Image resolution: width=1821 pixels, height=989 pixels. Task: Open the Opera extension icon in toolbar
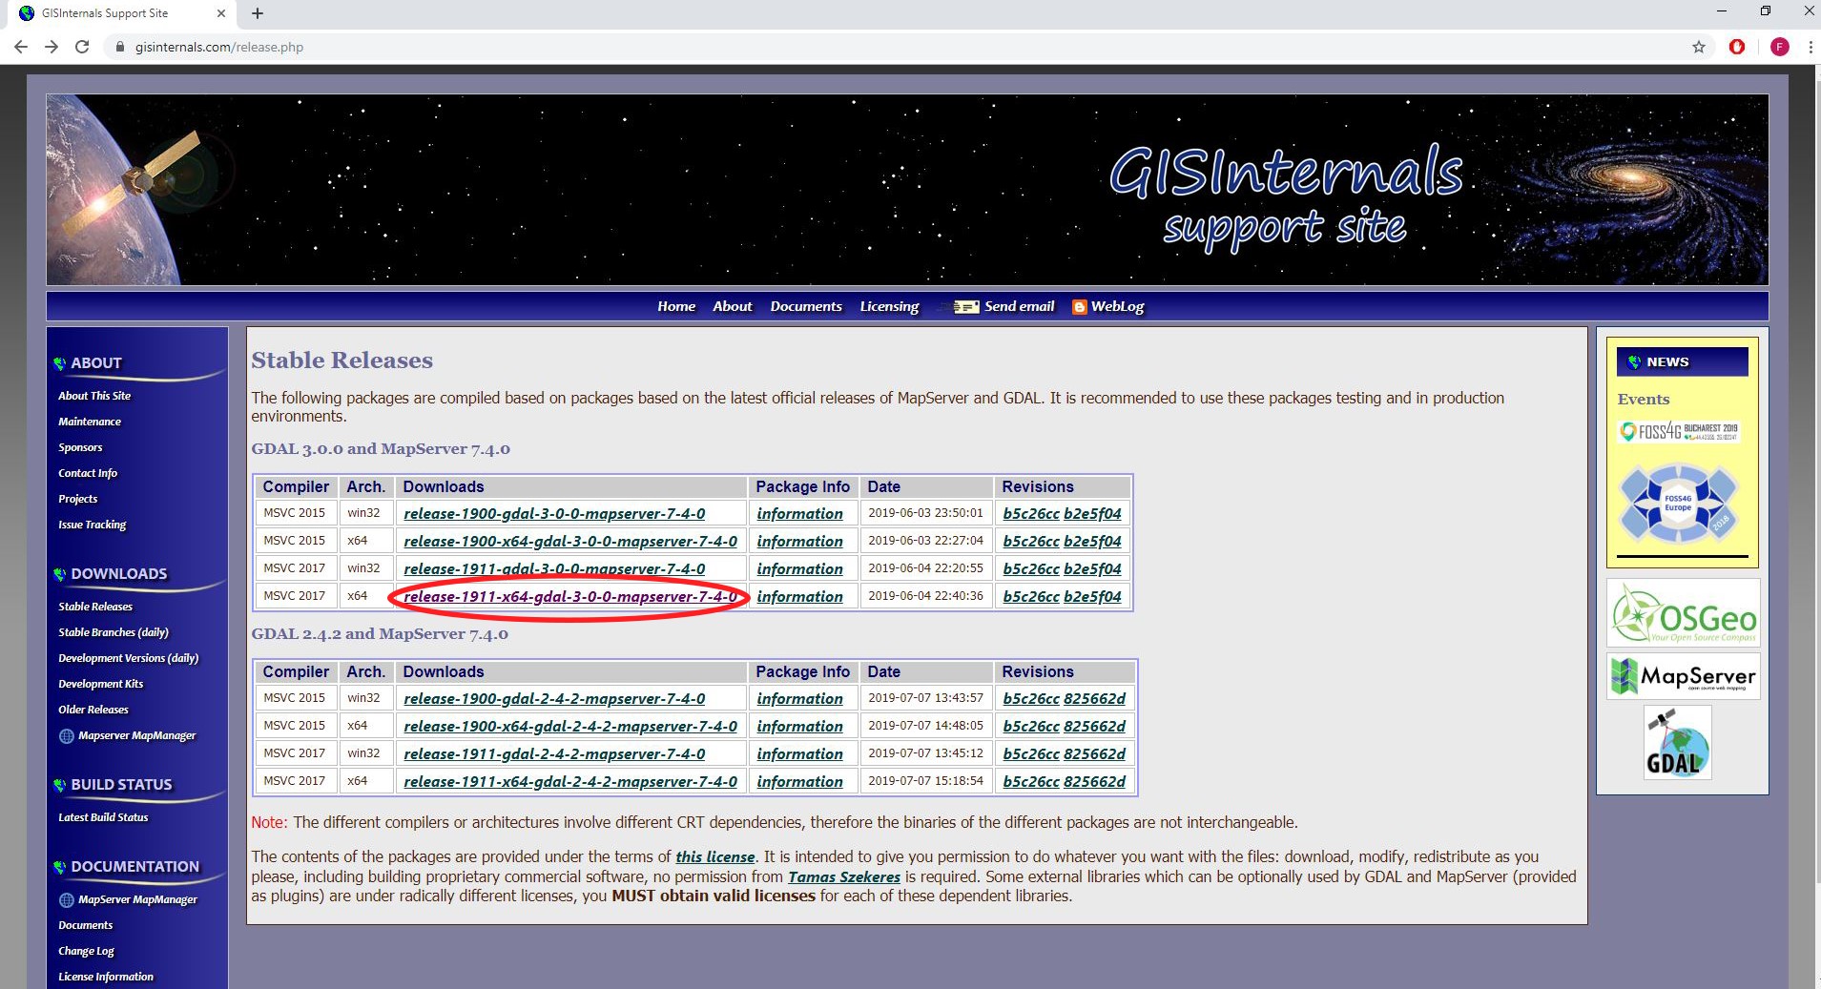1737,47
